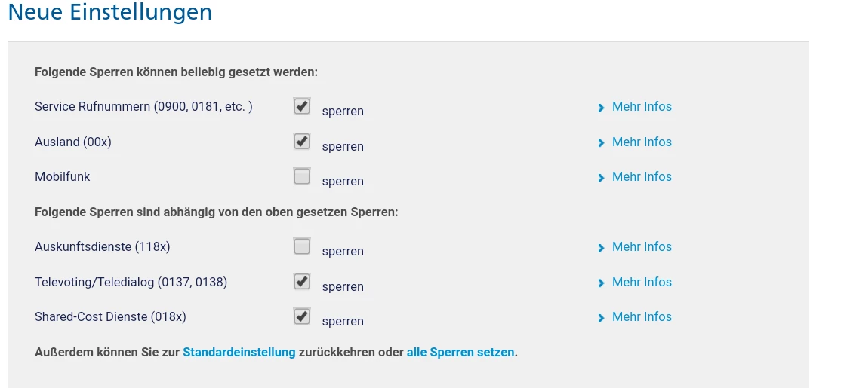Click arrow icon beside Service Rufnummern Mehr Infos
Screen dimensions: 847x388
coord(601,108)
